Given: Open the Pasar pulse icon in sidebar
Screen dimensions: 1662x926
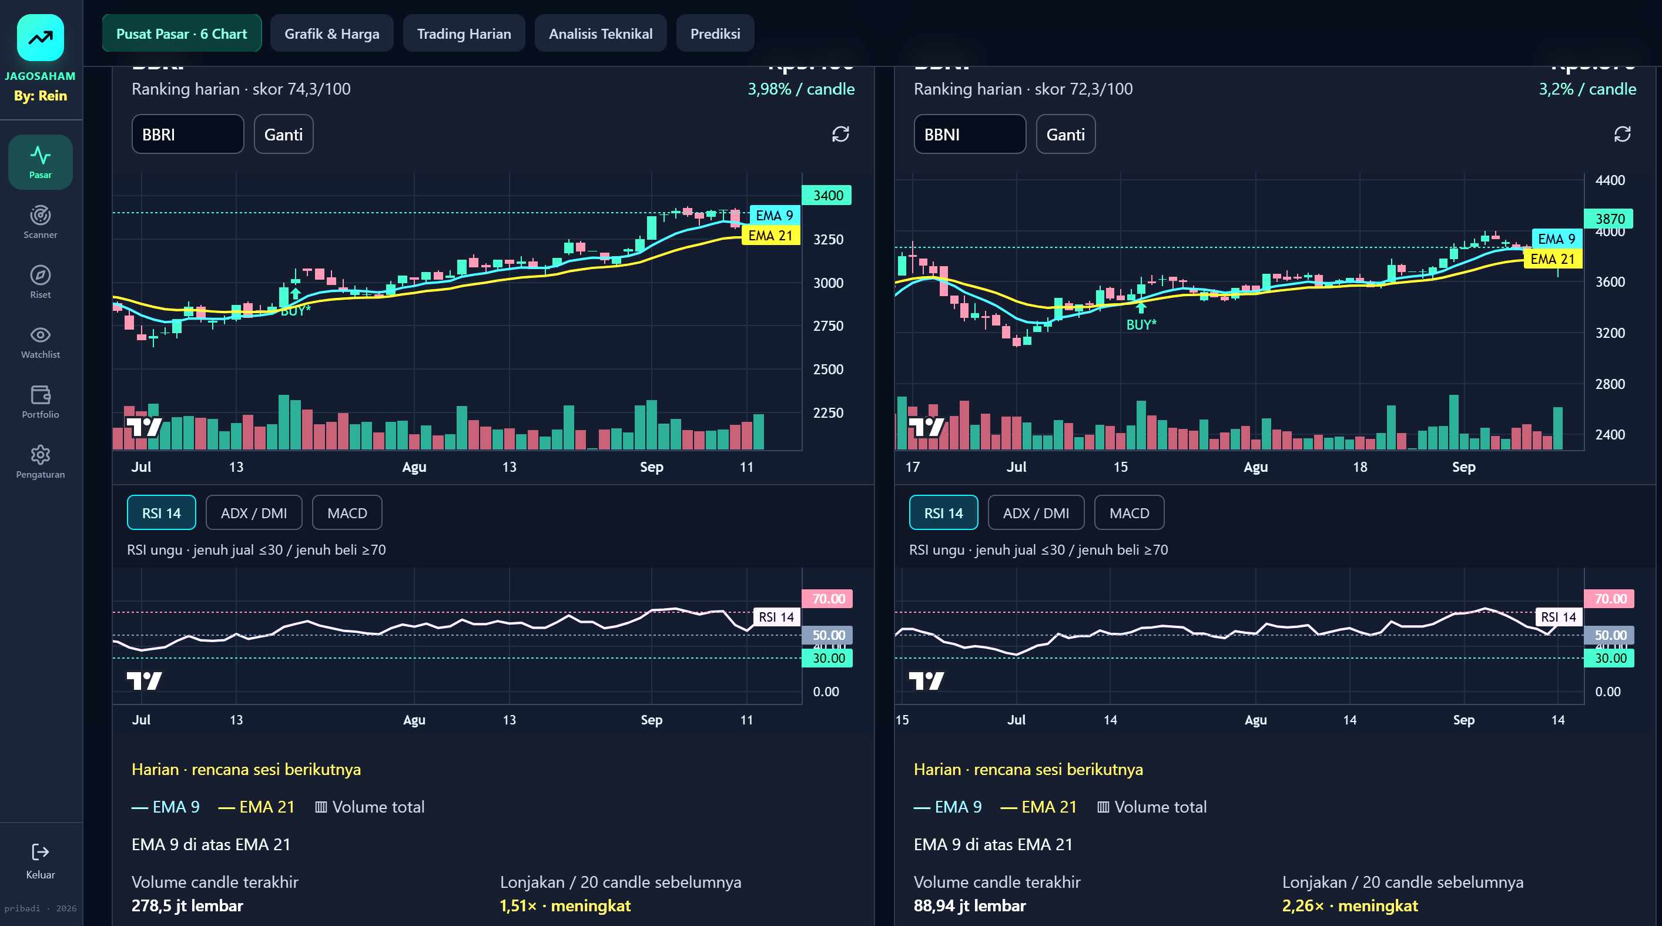Looking at the screenshot, I should click(x=40, y=155).
